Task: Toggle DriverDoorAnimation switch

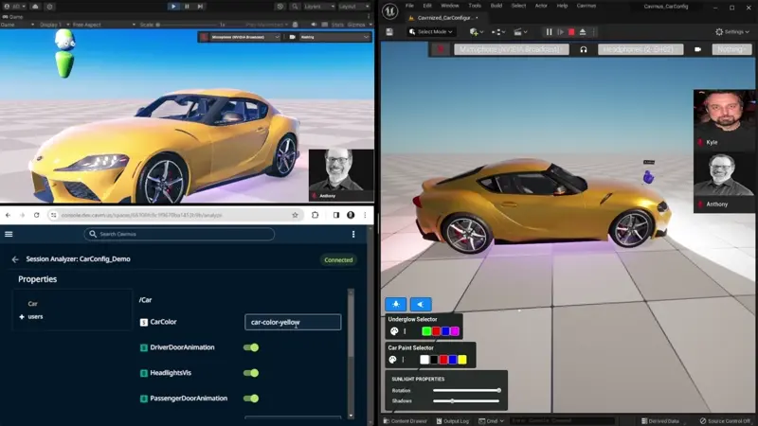Action: pyautogui.click(x=251, y=347)
